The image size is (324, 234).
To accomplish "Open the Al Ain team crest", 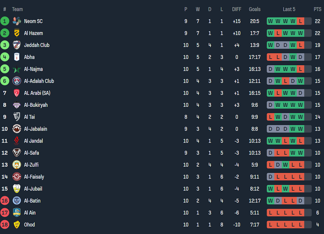I will click(x=17, y=212).
